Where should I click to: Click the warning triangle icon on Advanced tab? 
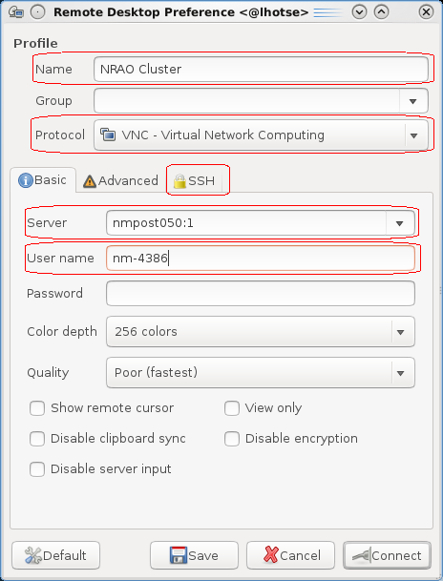tap(90, 181)
